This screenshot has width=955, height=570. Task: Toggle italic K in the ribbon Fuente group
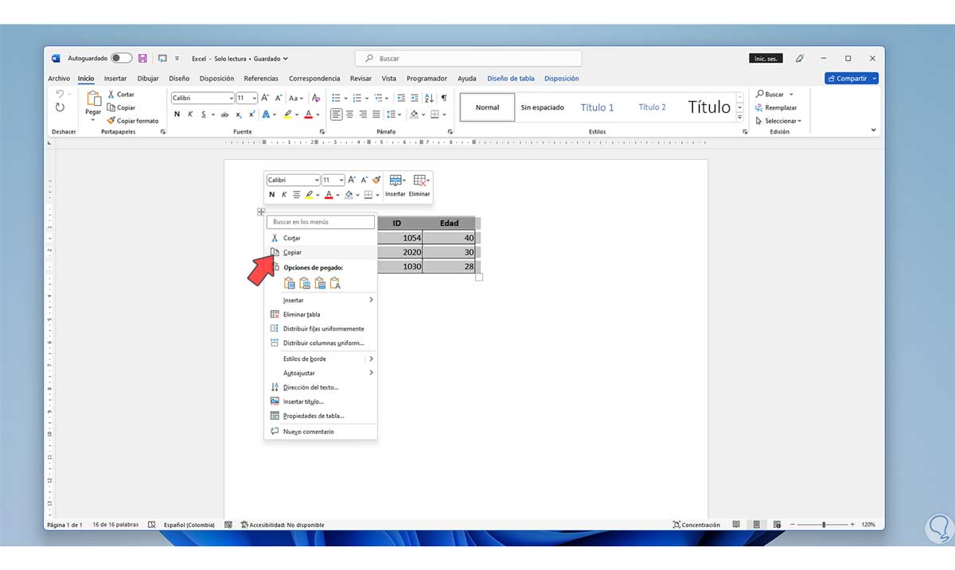click(x=189, y=114)
